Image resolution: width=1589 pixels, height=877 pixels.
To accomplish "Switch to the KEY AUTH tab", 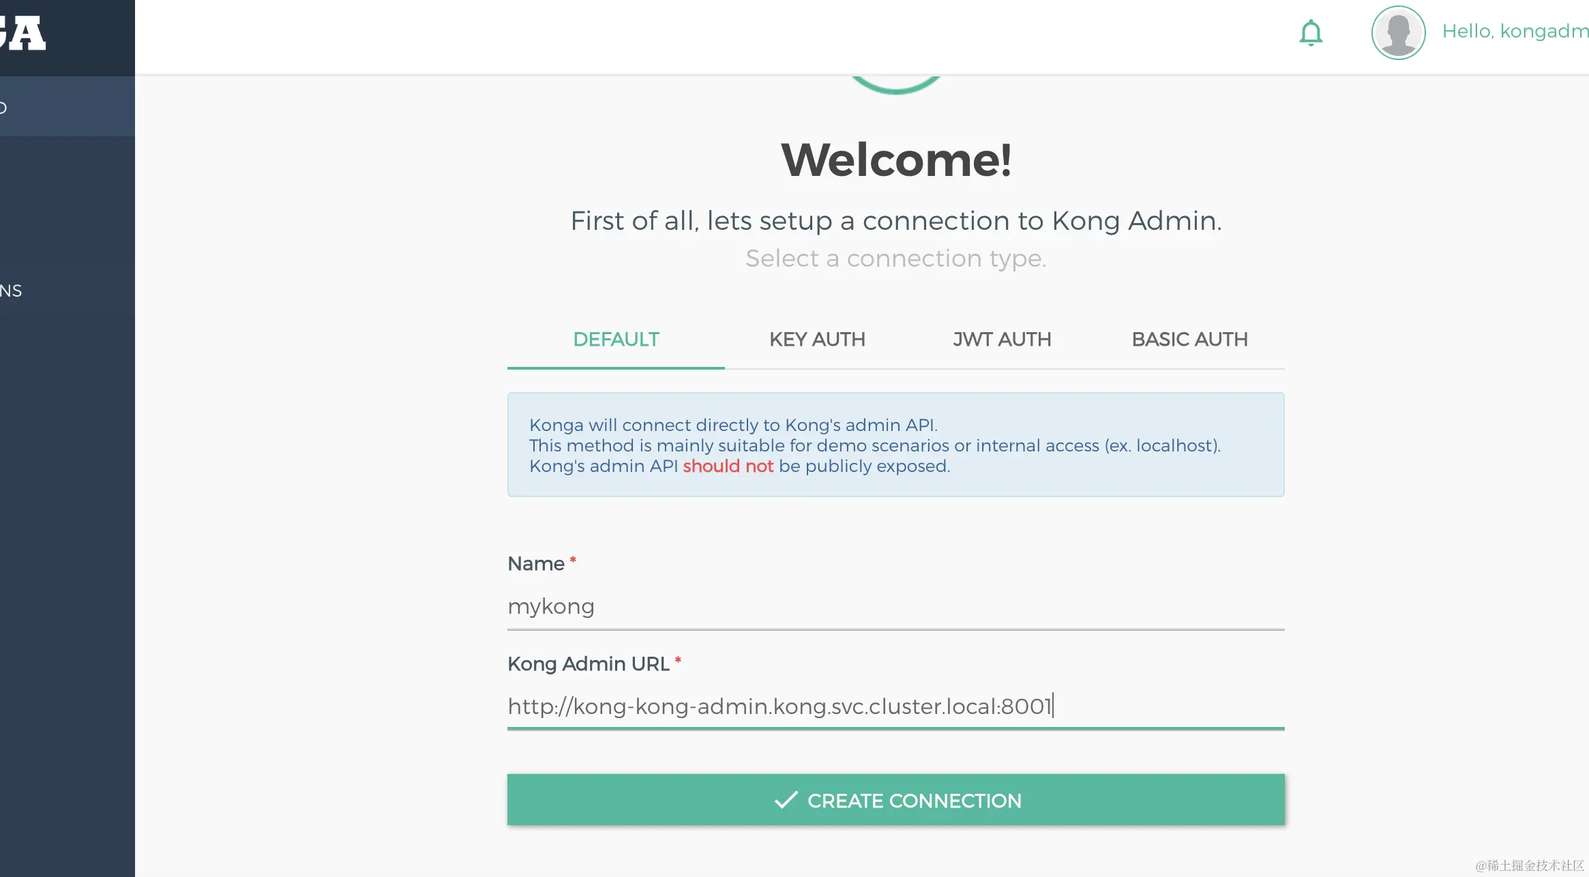I will coord(817,340).
